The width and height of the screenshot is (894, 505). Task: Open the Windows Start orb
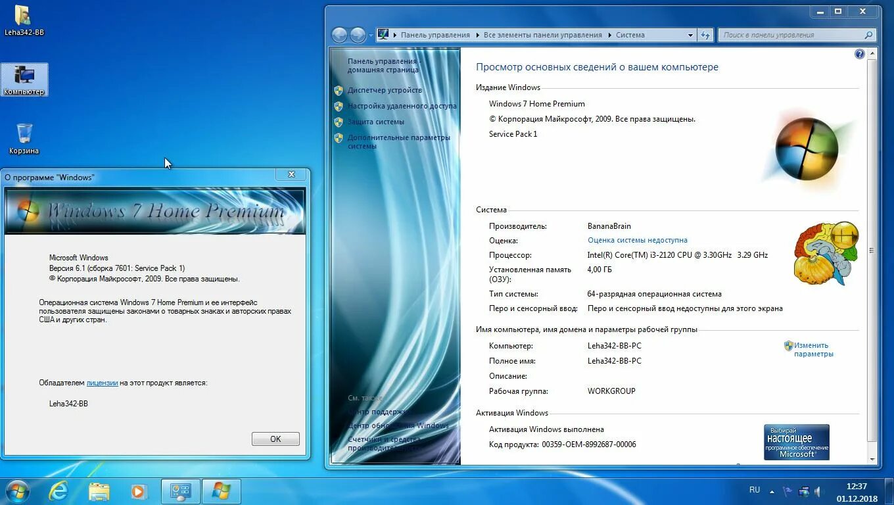coord(17,491)
